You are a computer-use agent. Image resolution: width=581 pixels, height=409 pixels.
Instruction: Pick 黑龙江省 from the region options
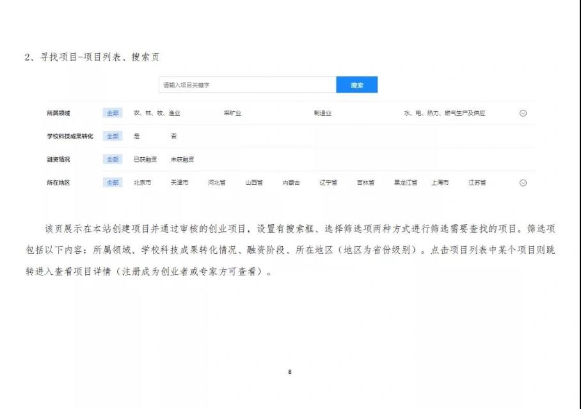405,183
